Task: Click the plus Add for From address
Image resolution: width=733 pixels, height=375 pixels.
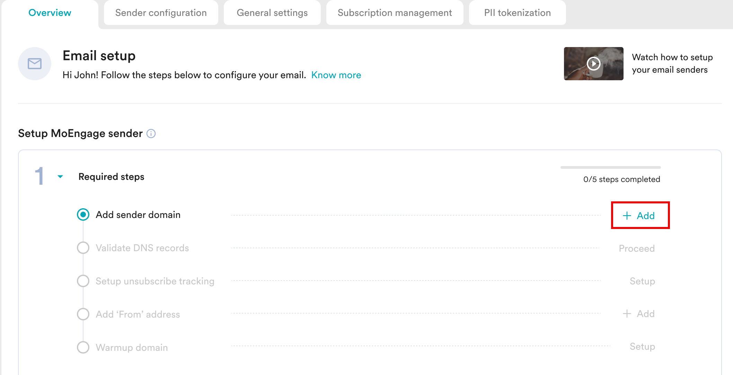Action: (639, 314)
